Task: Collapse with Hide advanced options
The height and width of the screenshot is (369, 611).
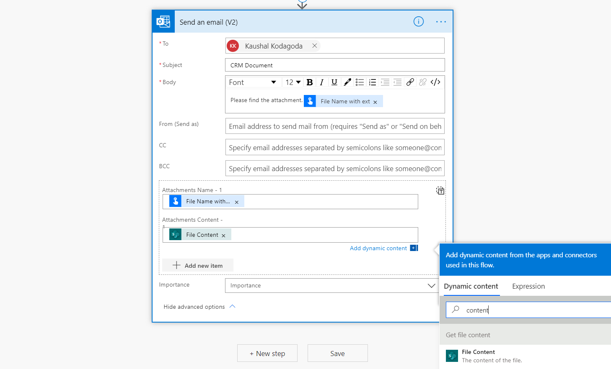Action: [x=199, y=307]
